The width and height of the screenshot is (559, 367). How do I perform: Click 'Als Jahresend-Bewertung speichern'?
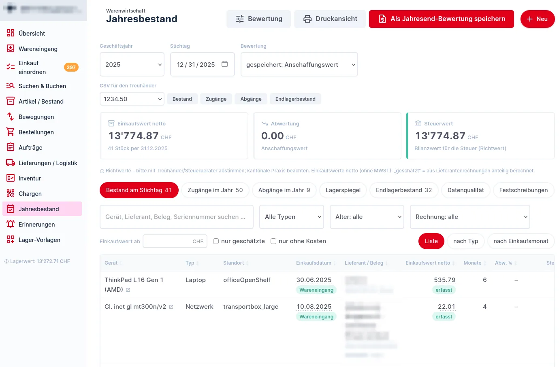pyautogui.click(x=442, y=19)
